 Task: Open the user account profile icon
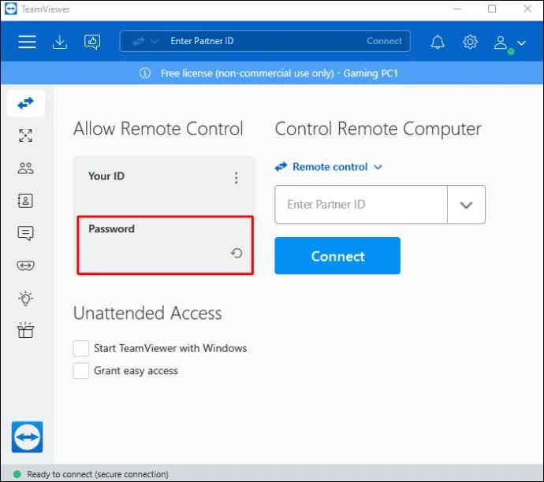(x=501, y=43)
